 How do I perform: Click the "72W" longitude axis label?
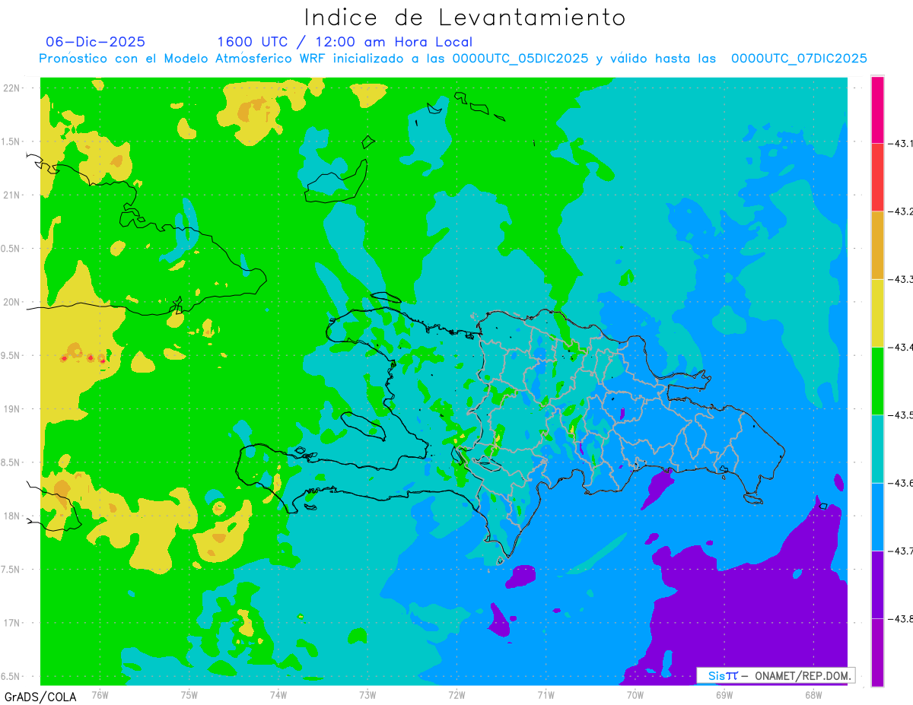coord(456,694)
